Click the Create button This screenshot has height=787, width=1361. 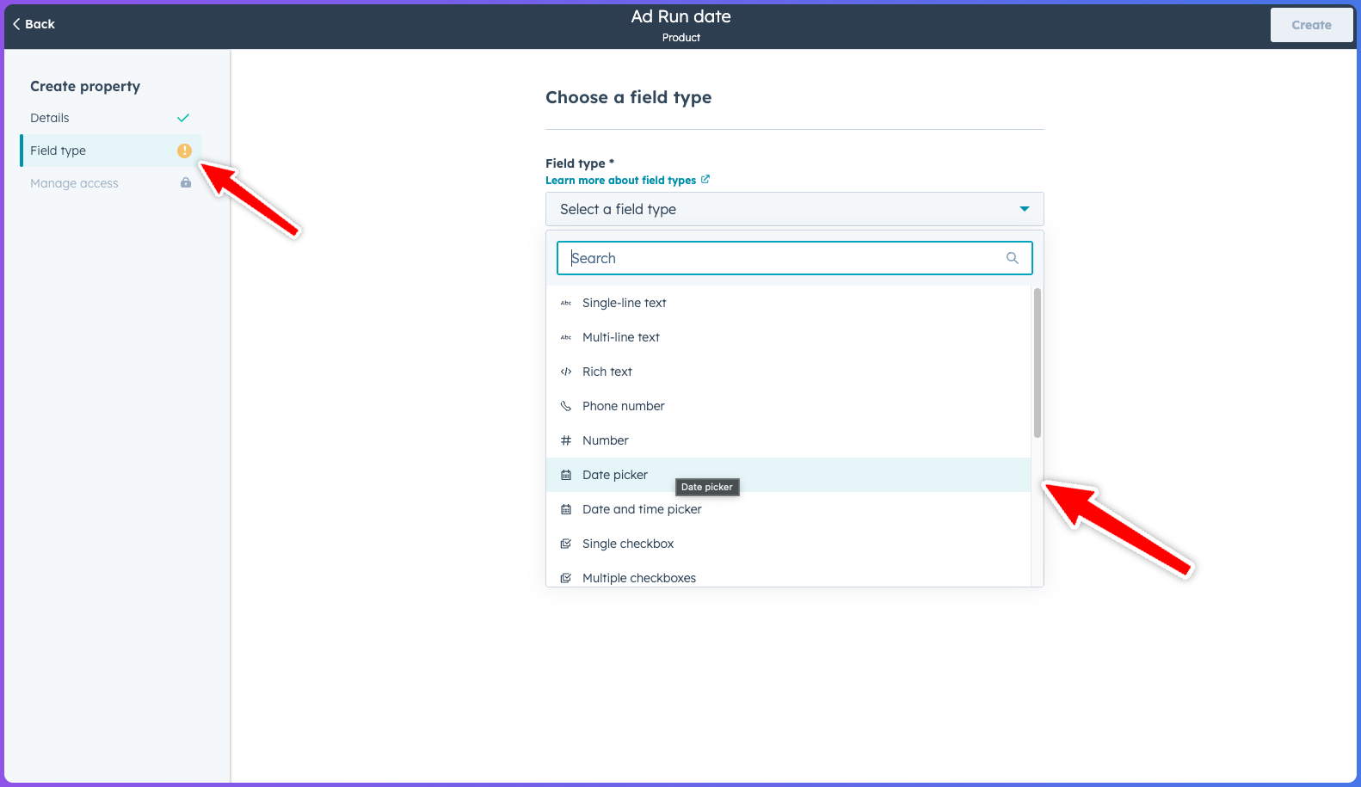[1311, 25]
